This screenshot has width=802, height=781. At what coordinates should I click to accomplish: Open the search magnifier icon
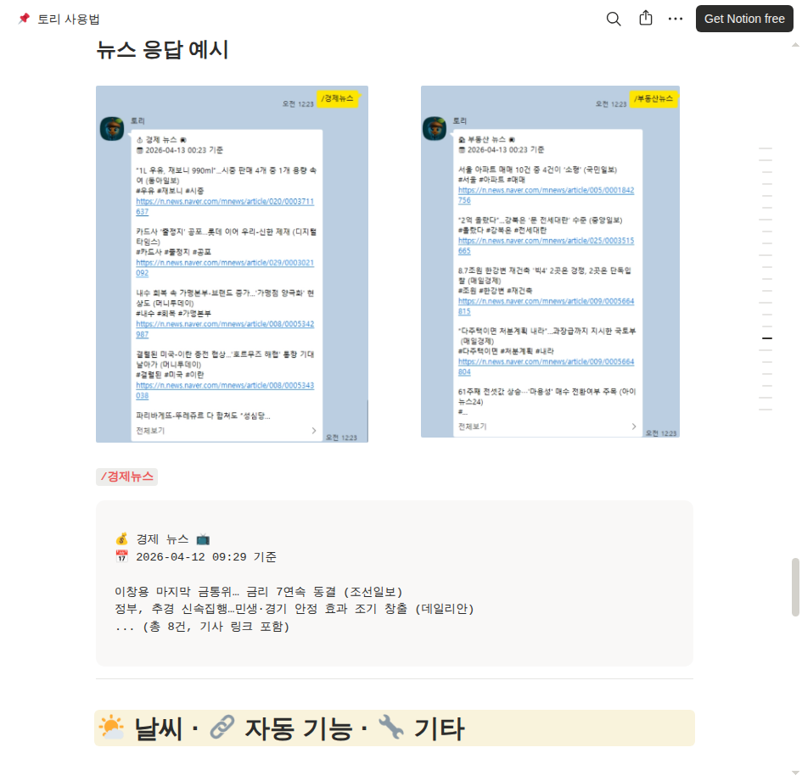(x=614, y=19)
